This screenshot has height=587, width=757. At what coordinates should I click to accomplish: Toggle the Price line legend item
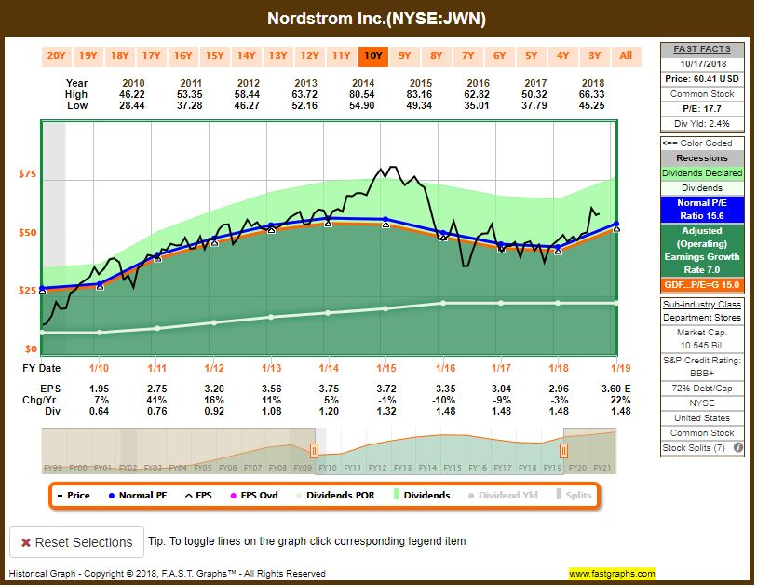pyautogui.click(x=74, y=495)
